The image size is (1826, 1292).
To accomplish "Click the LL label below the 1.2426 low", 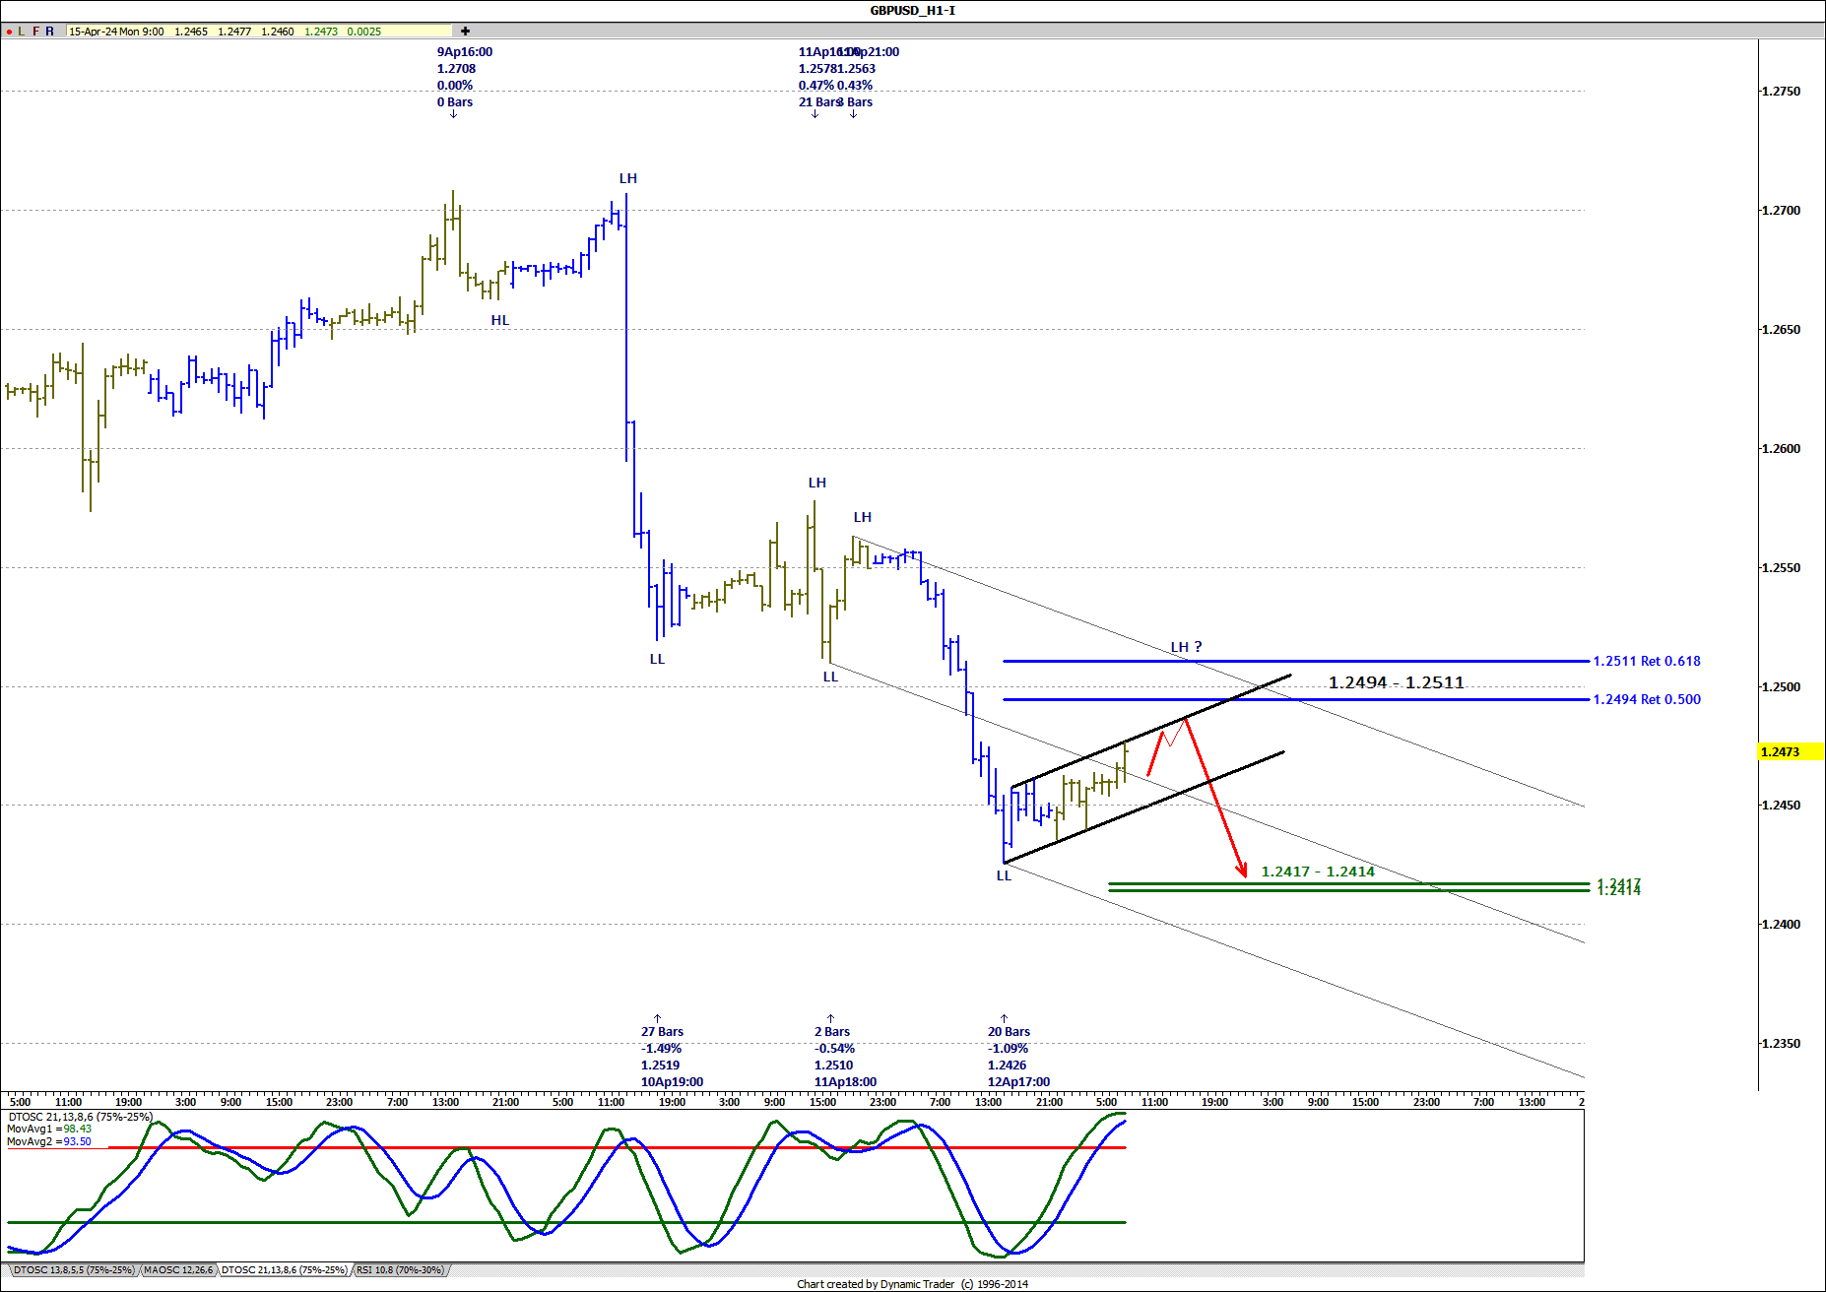I will click(x=1004, y=875).
